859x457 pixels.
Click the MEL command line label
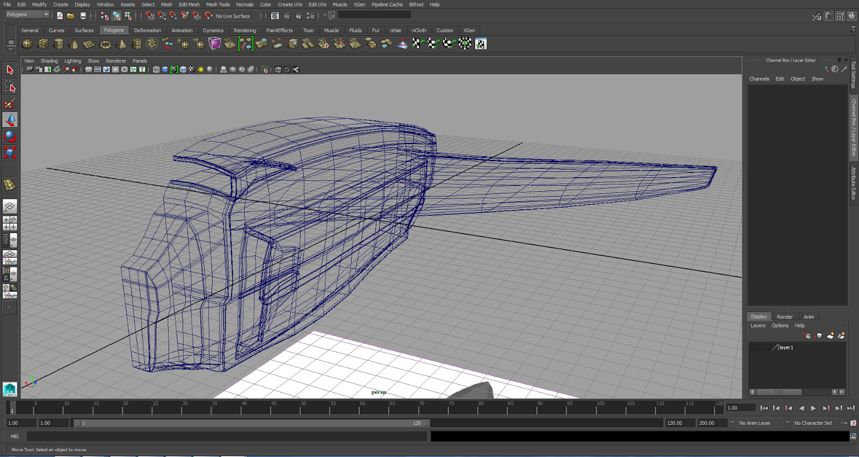click(15, 437)
